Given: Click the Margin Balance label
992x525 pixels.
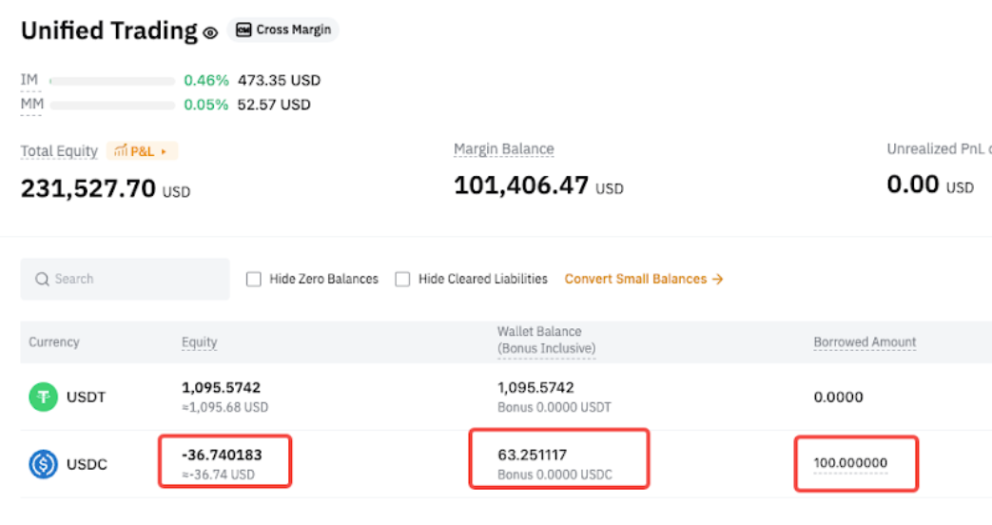Looking at the screenshot, I should 503,149.
